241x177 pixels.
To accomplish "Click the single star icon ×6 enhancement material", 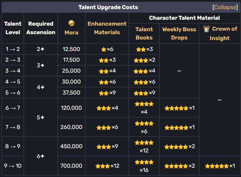I will tap(103, 49).
